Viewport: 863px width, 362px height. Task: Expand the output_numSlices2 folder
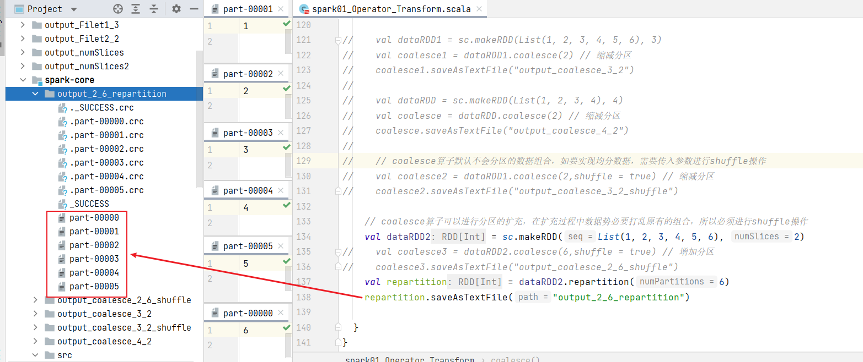point(23,66)
